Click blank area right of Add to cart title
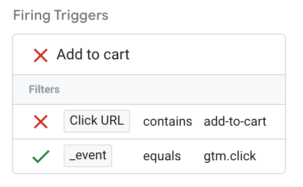 (x=207, y=54)
